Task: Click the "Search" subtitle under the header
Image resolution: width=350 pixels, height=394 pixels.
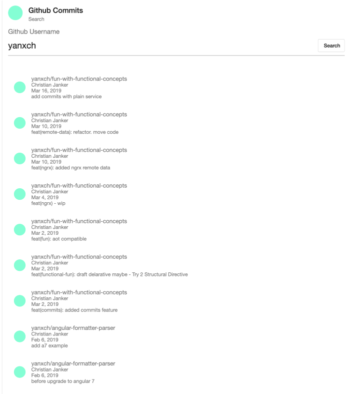Action: 36,20
